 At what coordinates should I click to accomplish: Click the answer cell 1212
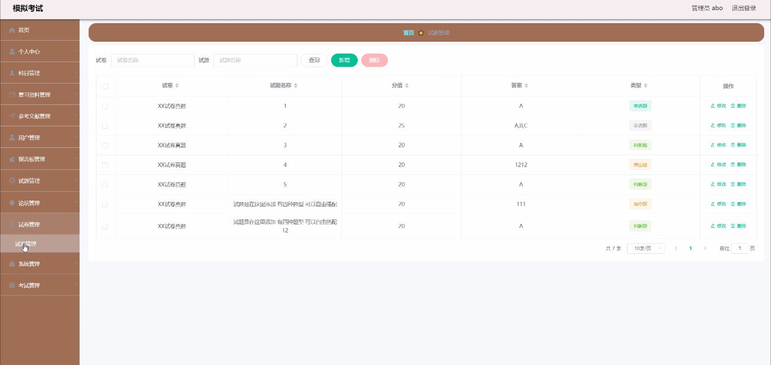click(521, 165)
